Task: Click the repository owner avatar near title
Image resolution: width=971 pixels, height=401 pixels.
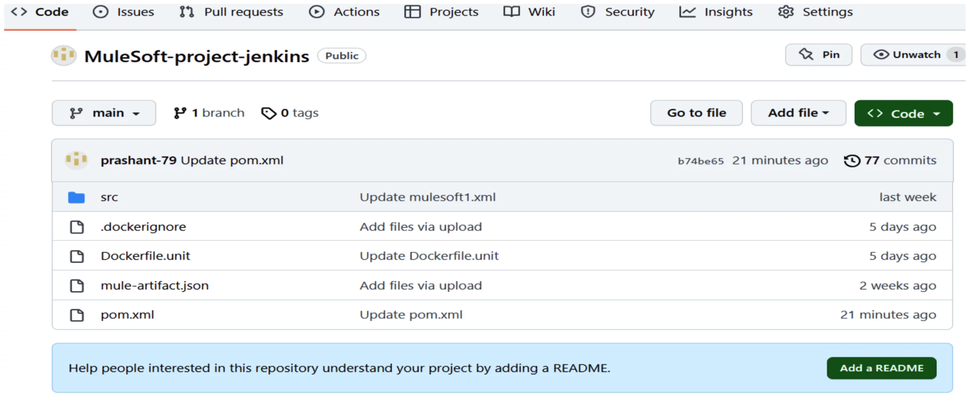Action: pos(64,56)
